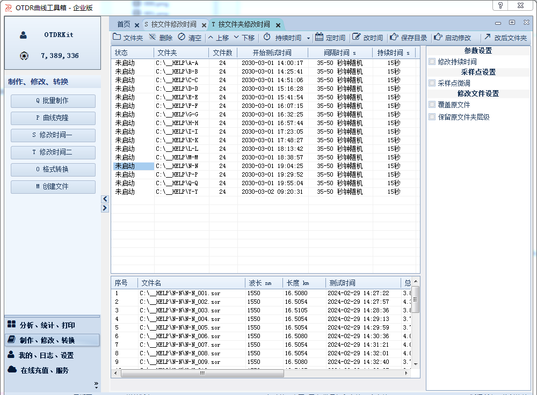This screenshot has width=537, height=395.
Task: Close the 首页 tab
Action: 136,25
